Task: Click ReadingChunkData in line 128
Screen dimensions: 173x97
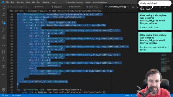Action: pos(84,39)
